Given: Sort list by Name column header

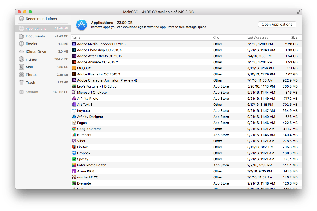Looking at the screenshot, I should click(x=76, y=38).
